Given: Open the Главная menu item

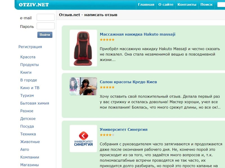Looking at the screenshot, I should pos(146,4).
